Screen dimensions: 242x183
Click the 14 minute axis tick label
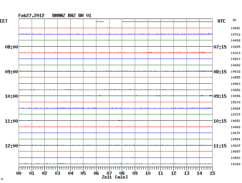[x=199, y=173]
